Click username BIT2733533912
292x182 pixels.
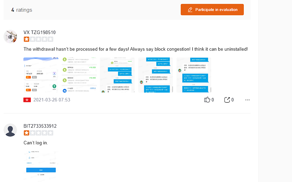pyautogui.click(x=40, y=126)
